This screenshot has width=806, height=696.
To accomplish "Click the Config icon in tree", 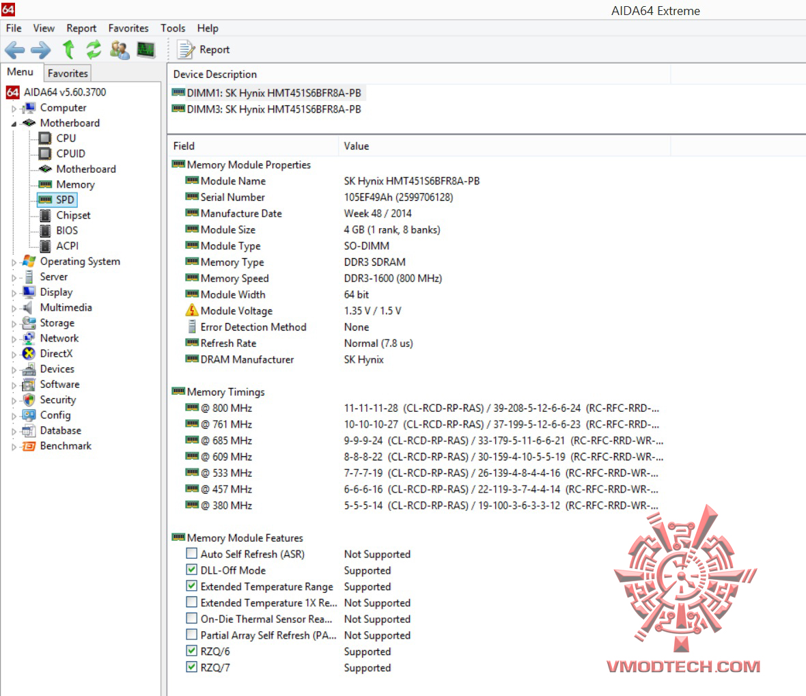I will pos(29,415).
